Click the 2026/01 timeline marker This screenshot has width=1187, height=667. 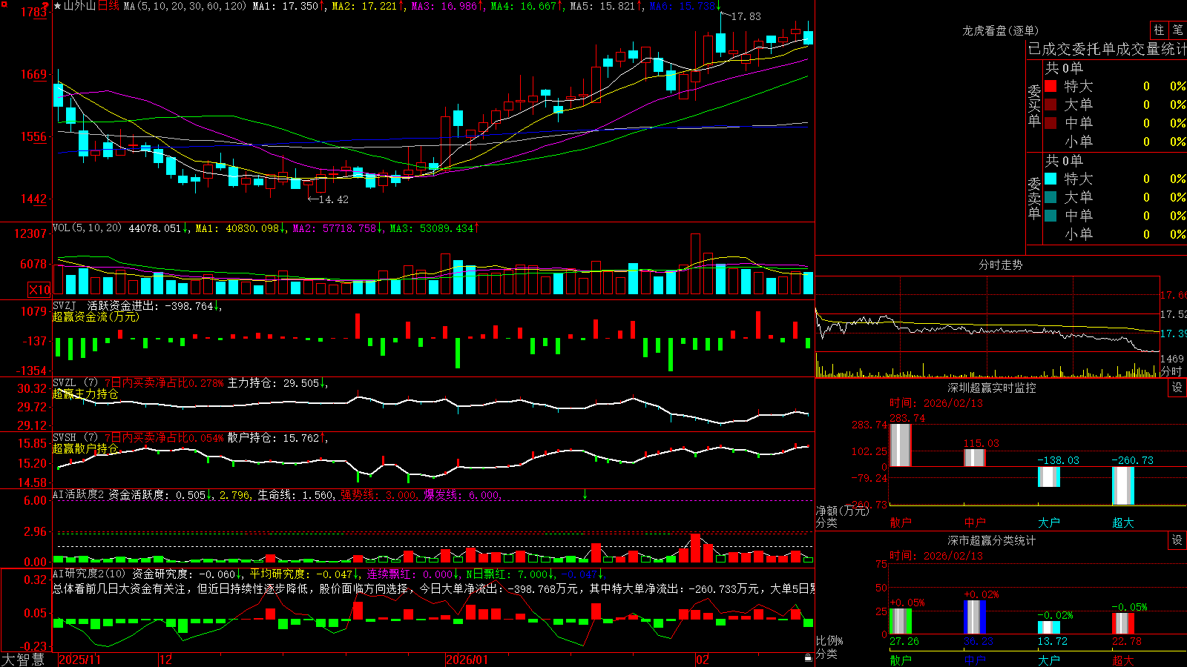tap(467, 660)
